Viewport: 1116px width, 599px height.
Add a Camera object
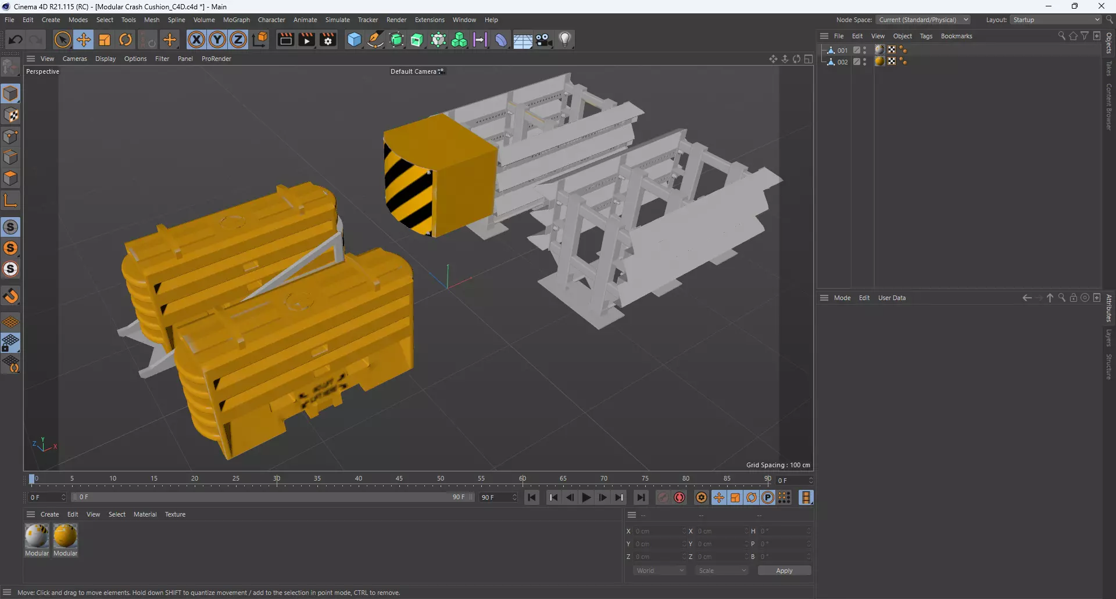(544, 39)
